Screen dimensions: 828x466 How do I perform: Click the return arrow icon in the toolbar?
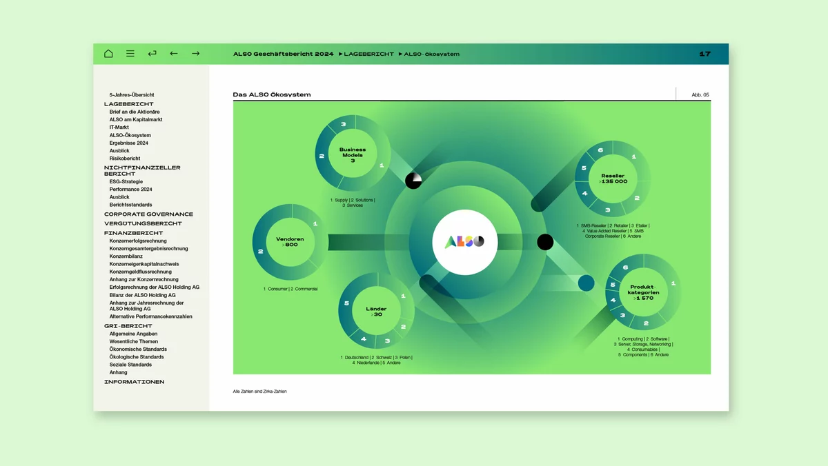[152, 53]
